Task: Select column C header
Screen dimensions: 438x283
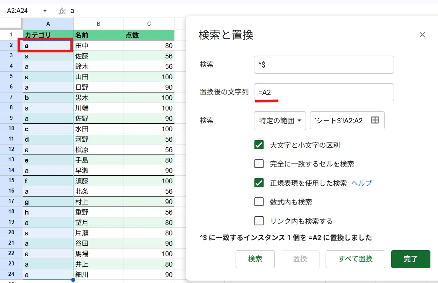Action: coord(149,24)
